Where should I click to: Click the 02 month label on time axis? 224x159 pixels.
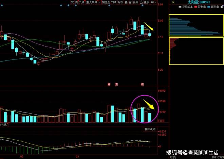(22, 156)
